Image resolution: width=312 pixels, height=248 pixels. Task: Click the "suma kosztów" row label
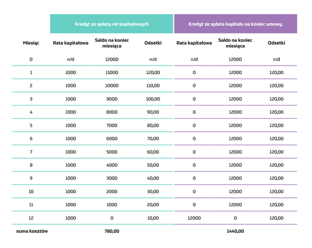pyautogui.click(x=32, y=231)
